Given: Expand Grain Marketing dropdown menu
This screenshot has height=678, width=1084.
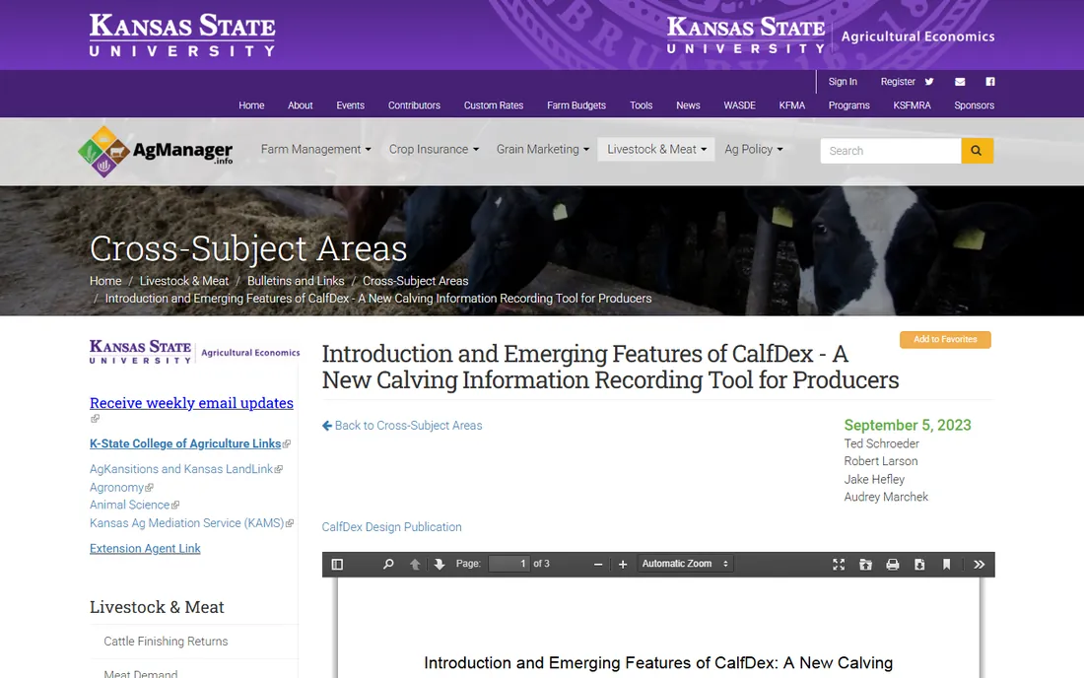Looking at the screenshot, I should tap(543, 149).
